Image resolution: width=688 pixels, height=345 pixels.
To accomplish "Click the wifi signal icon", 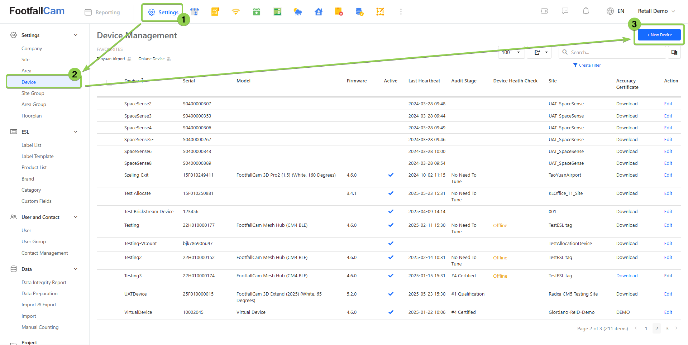I will [235, 12].
